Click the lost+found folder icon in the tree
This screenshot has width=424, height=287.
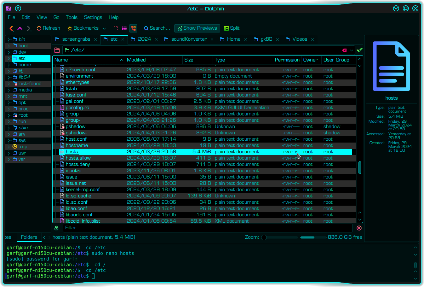coord(15,84)
